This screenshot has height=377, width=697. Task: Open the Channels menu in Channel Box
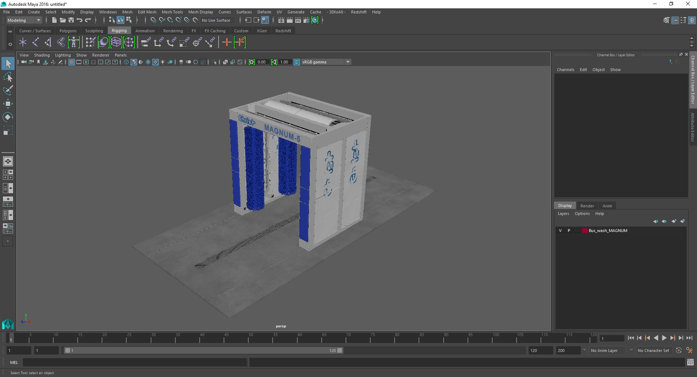click(x=565, y=70)
